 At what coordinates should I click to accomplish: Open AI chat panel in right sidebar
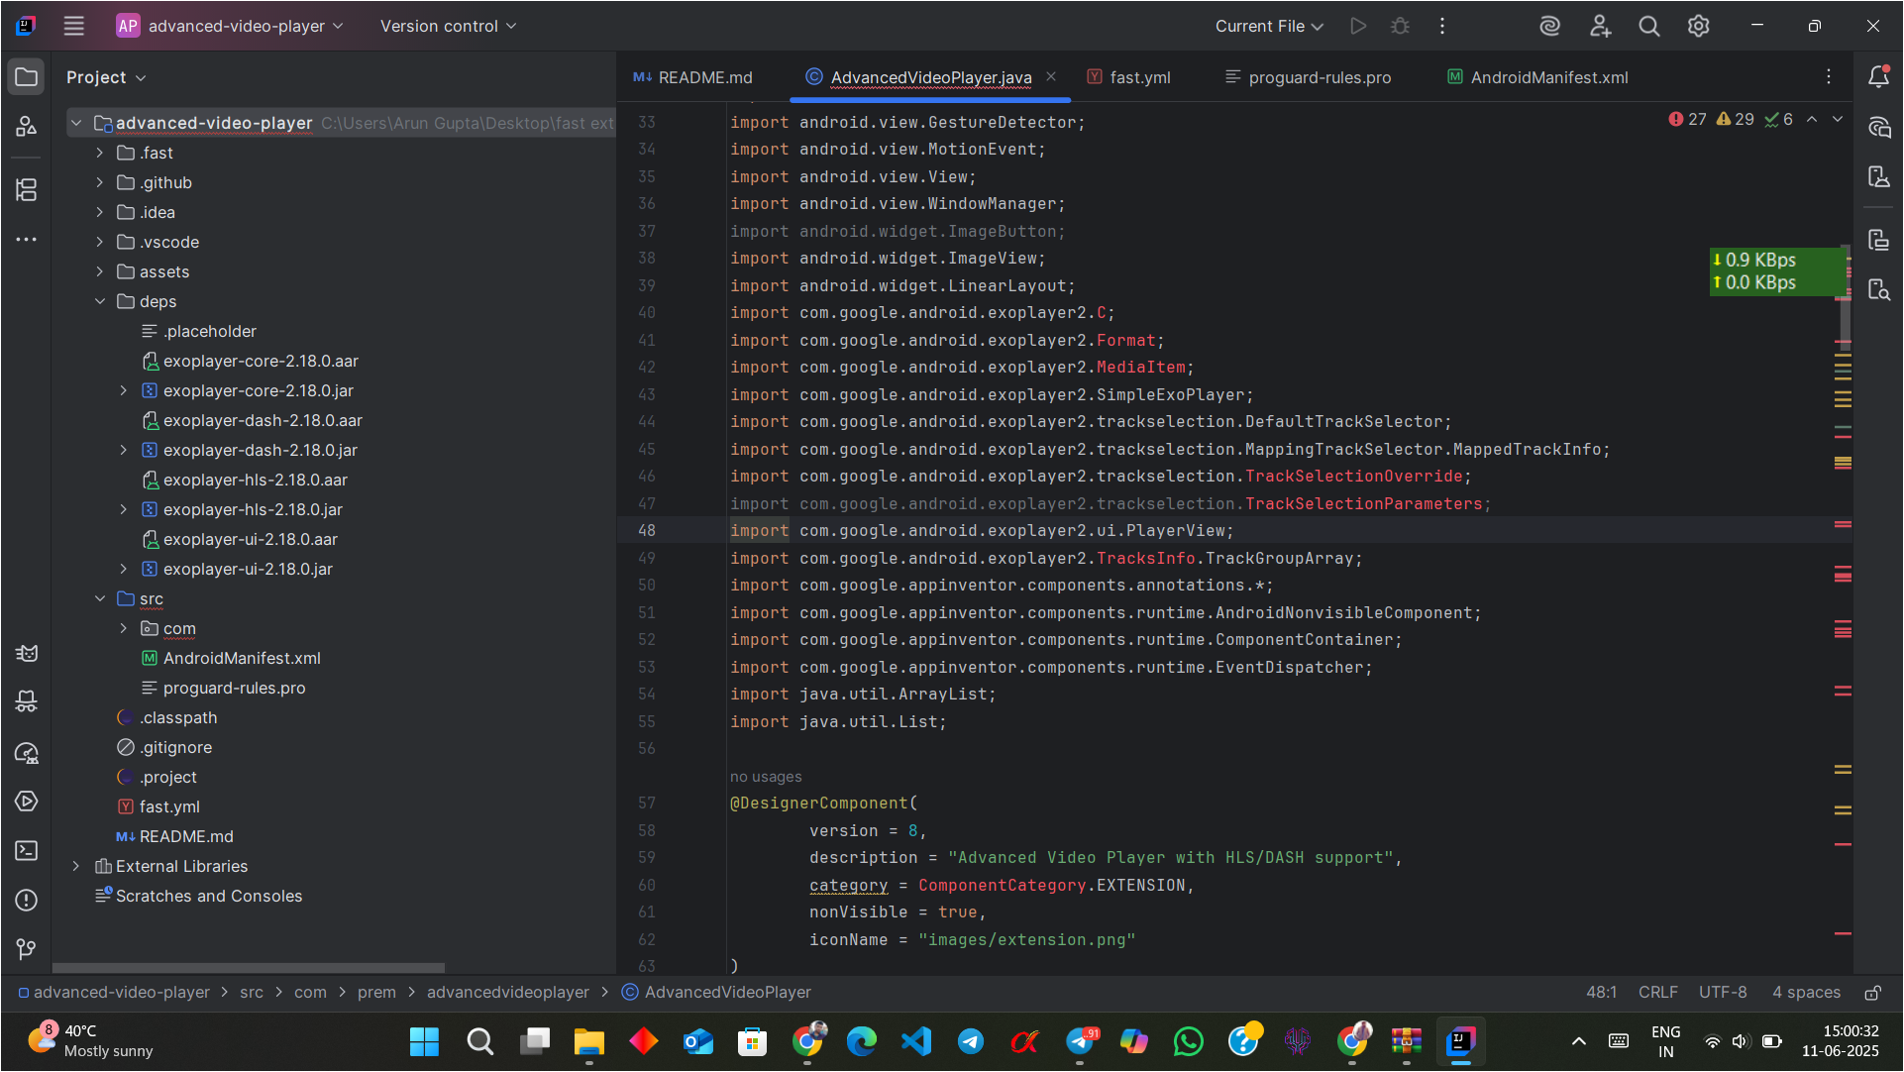click(x=1878, y=127)
